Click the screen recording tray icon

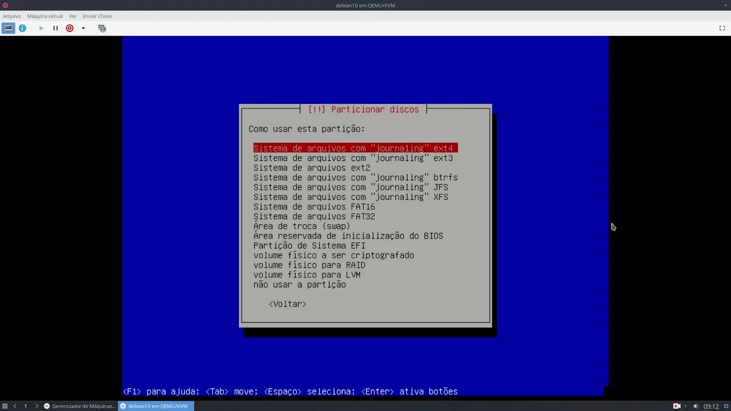pyautogui.click(x=677, y=406)
